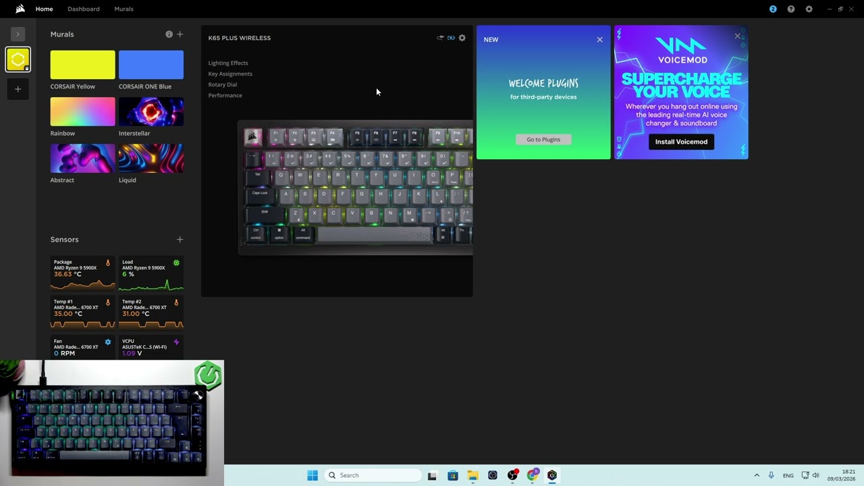The width and height of the screenshot is (864, 486).
Task: Click thermometer icon on Package sensor
Action: tap(107, 263)
